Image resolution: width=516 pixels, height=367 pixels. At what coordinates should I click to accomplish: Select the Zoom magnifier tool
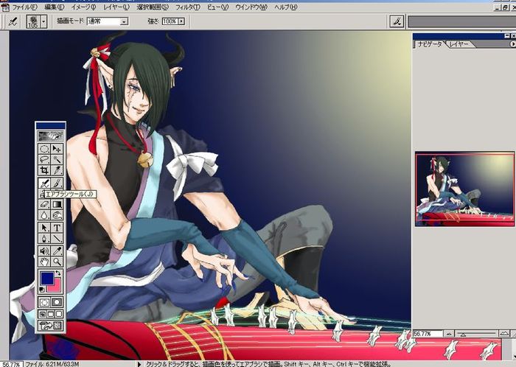[x=57, y=262]
